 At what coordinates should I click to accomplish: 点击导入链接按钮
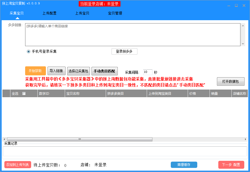coord(56,70)
